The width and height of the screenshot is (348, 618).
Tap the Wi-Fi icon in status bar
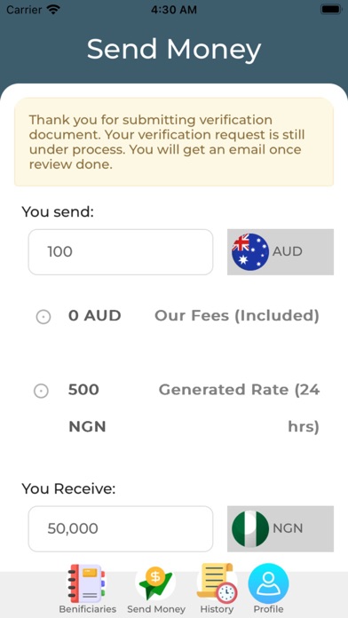point(53,10)
